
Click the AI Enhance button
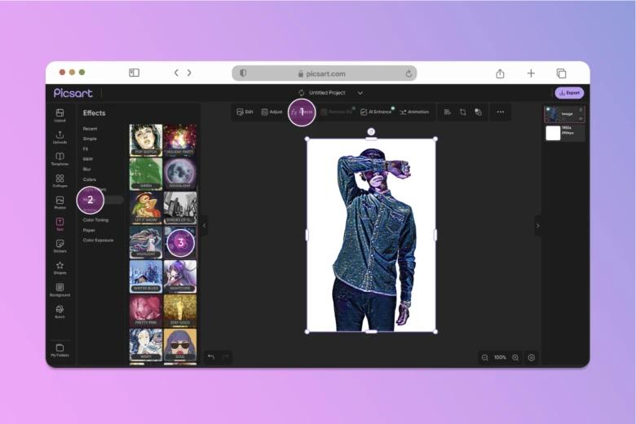coord(376,112)
